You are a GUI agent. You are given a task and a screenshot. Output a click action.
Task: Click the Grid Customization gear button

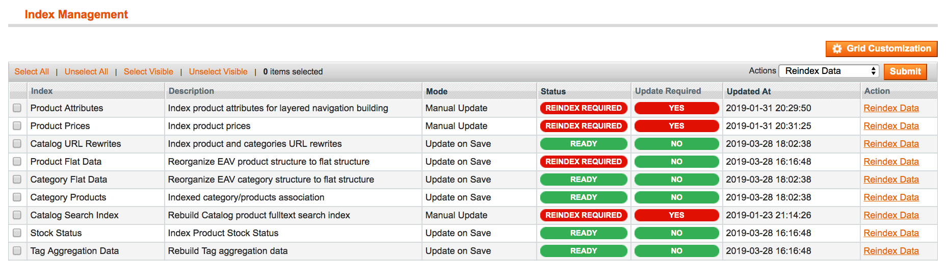tap(881, 49)
